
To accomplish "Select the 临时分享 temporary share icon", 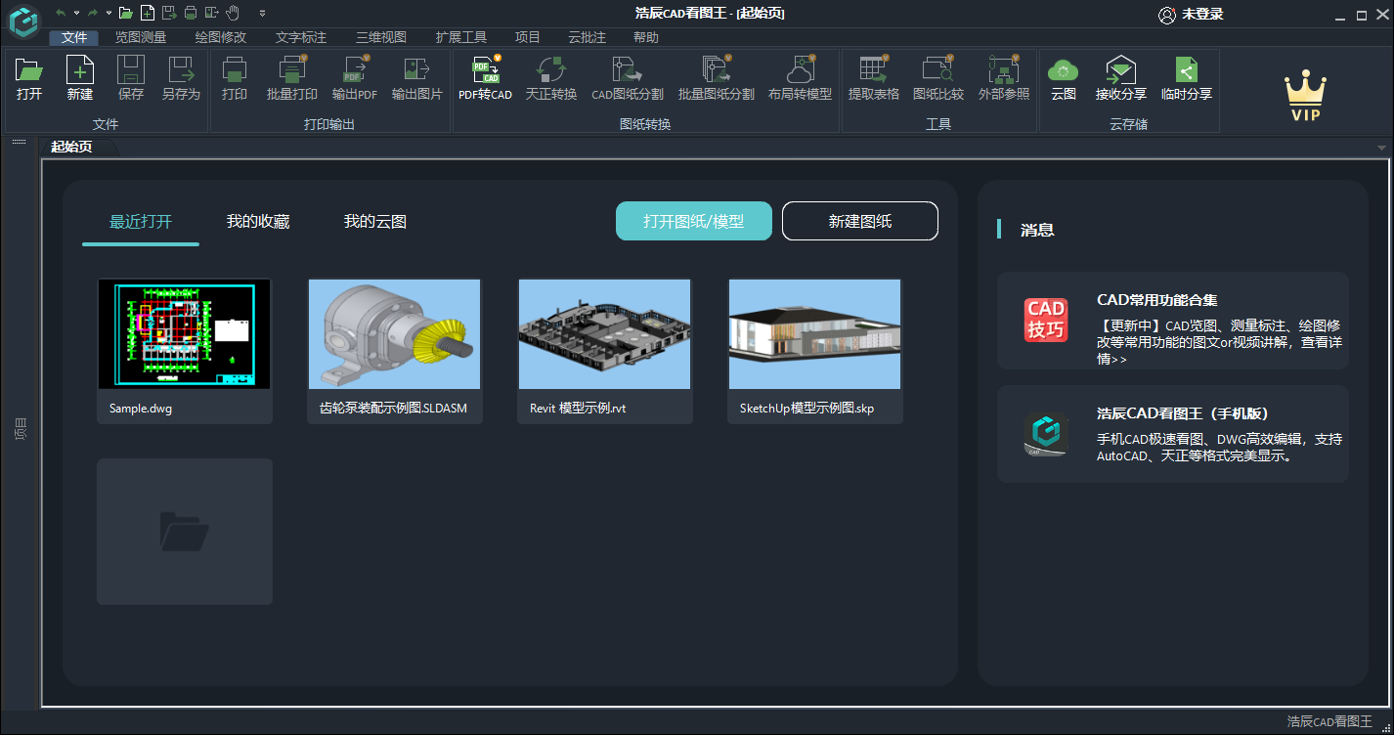I will coord(1186,71).
